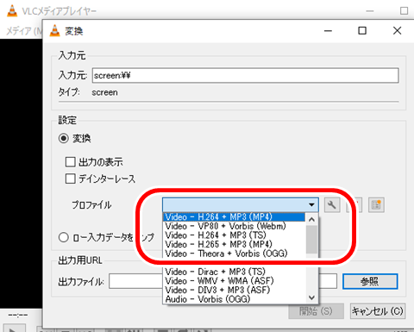Choose Video - Theora + Vorbis (OGG)
Viewport: 414px width, 332px height.
point(234,254)
